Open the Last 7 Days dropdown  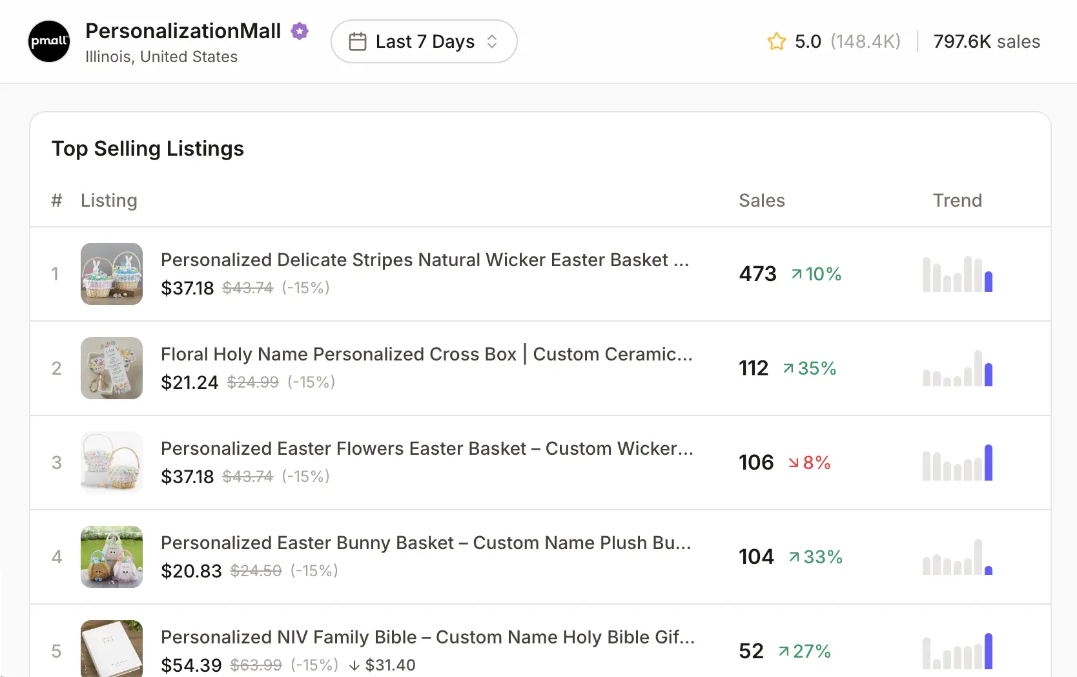point(424,41)
